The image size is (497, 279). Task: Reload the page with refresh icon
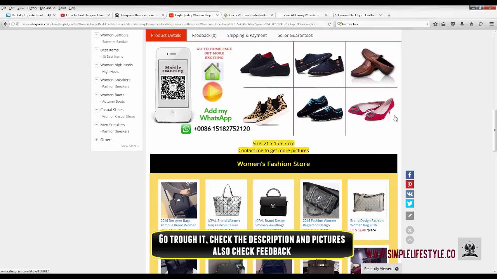pos(329,24)
